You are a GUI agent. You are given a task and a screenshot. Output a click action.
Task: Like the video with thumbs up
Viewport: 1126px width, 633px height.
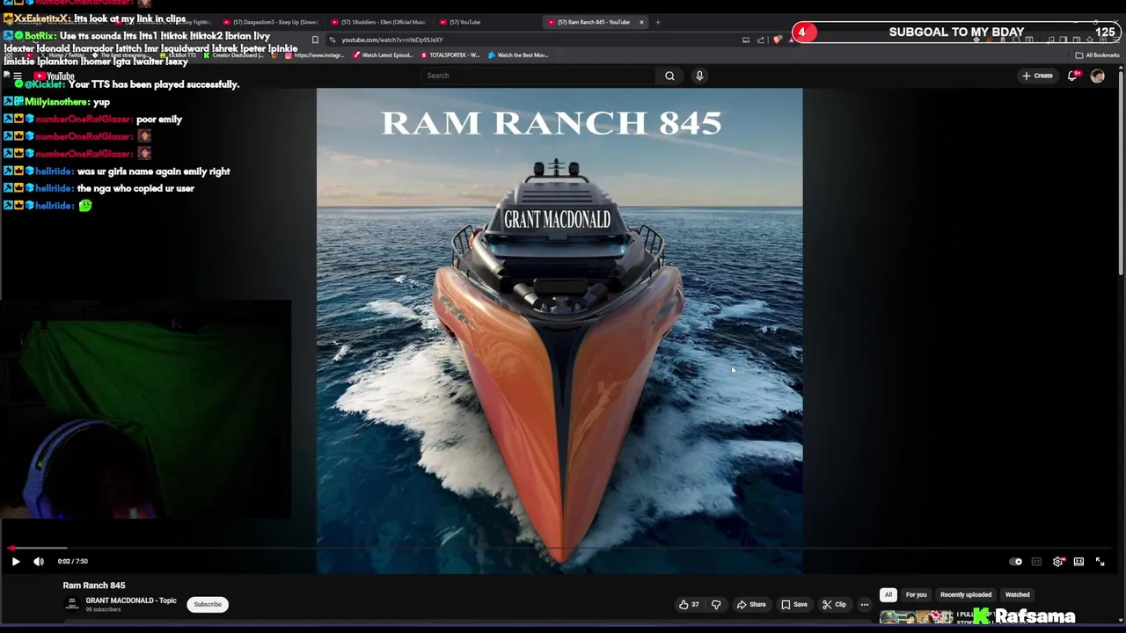tap(689, 605)
